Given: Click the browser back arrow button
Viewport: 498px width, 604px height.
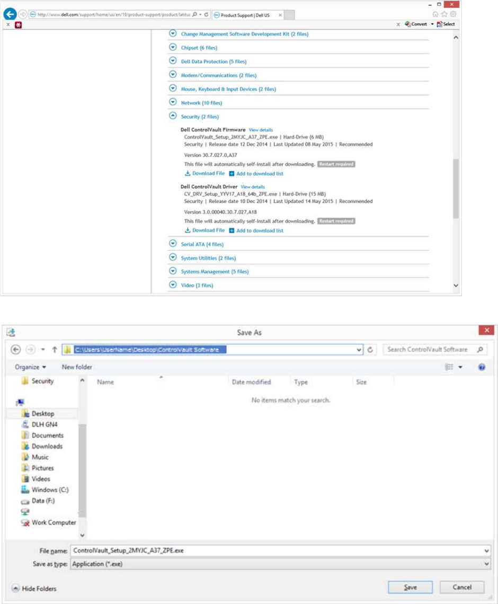Looking at the screenshot, I should (10, 14).
